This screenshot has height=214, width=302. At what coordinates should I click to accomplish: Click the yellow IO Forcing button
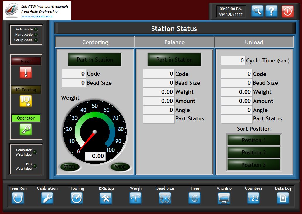(26, 101)
